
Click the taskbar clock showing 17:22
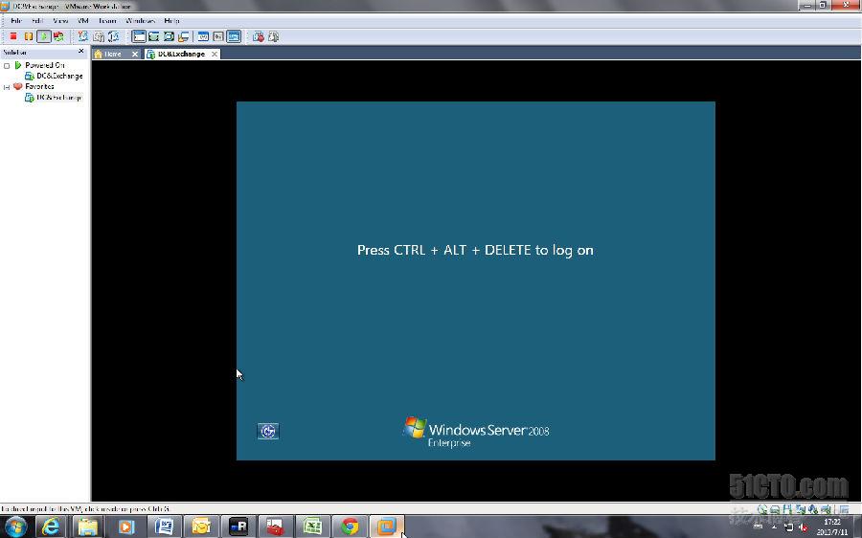tap(832, 527)
